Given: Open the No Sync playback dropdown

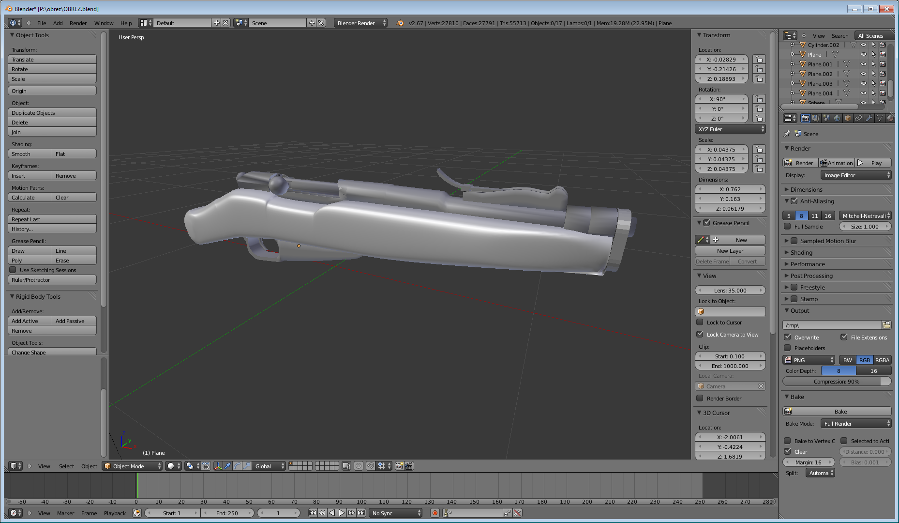Looking at the screenshot, I should [x=396, y=513].
